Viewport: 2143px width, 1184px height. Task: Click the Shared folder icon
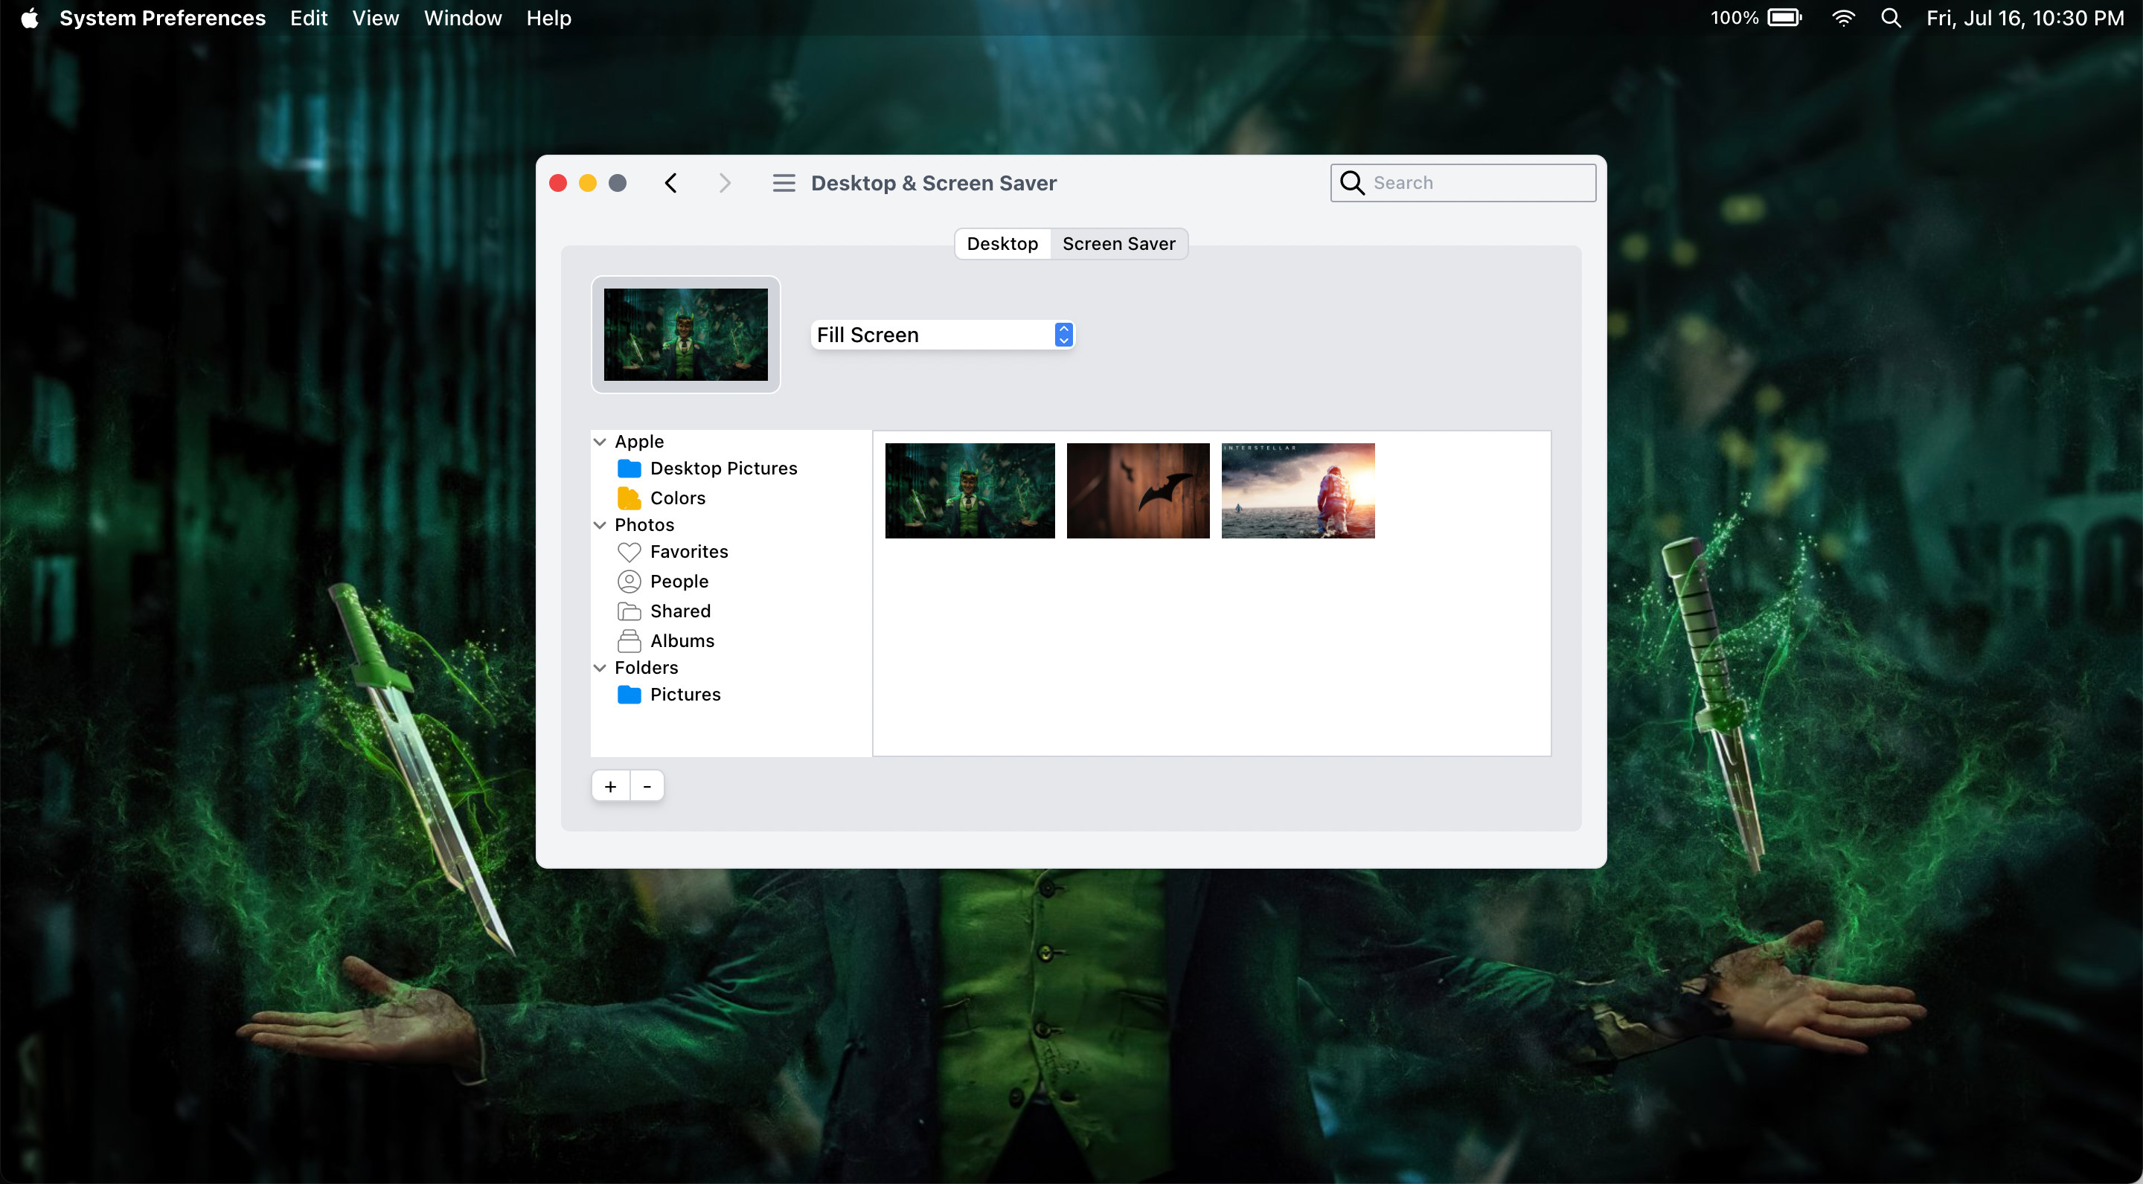click(x=629, y=611)
